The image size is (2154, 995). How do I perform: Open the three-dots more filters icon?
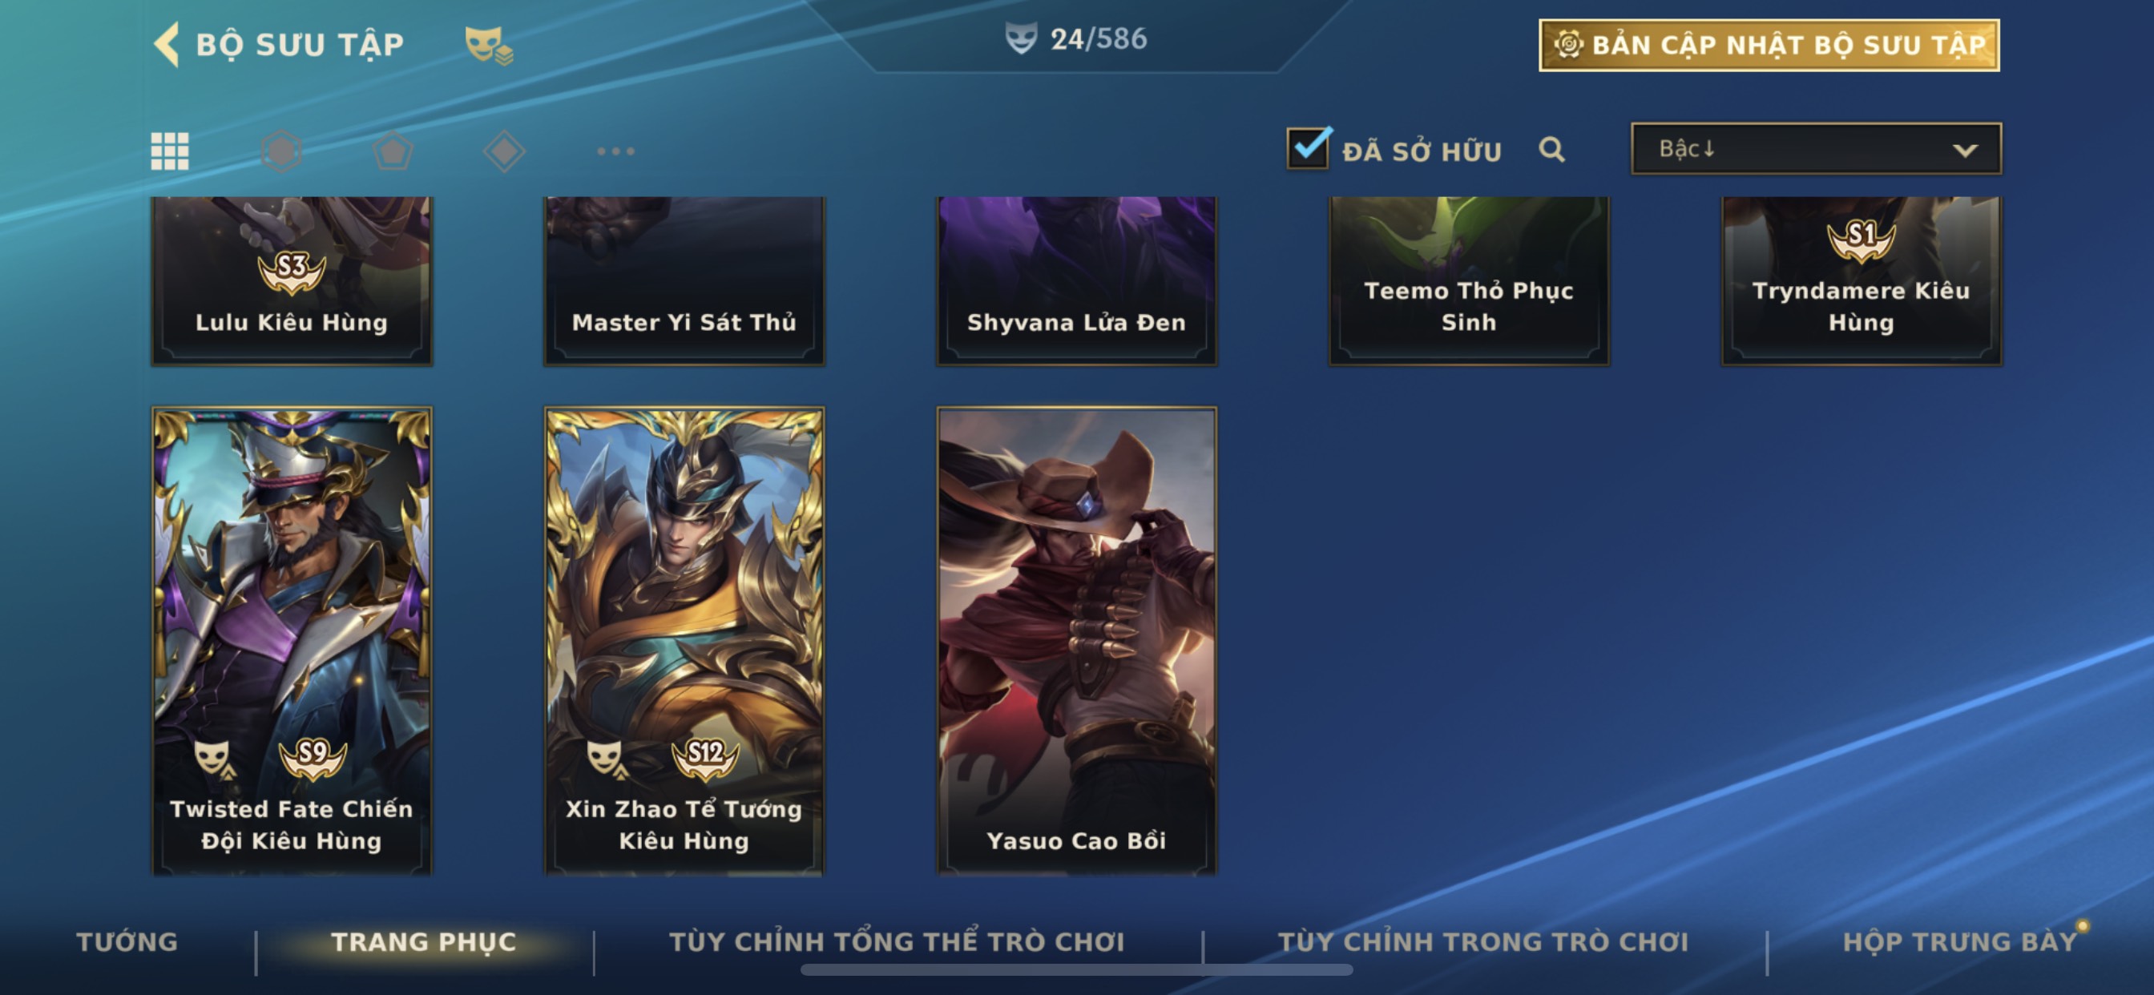pyautogui.click(x=615, y=151)
